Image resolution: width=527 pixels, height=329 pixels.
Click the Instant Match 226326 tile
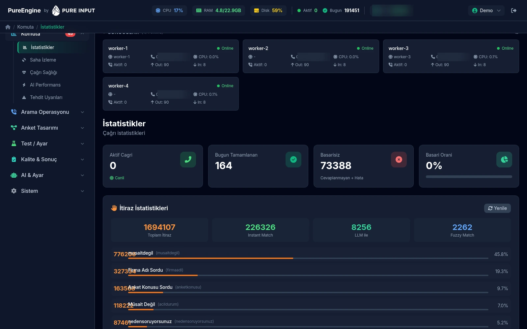[x=261, y=230]
